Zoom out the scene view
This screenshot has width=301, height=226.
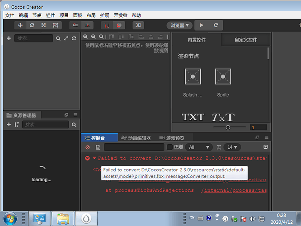(93, 37)
